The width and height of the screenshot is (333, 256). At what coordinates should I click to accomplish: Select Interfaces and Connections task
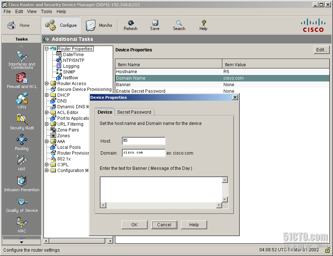(x=22, y=60)
